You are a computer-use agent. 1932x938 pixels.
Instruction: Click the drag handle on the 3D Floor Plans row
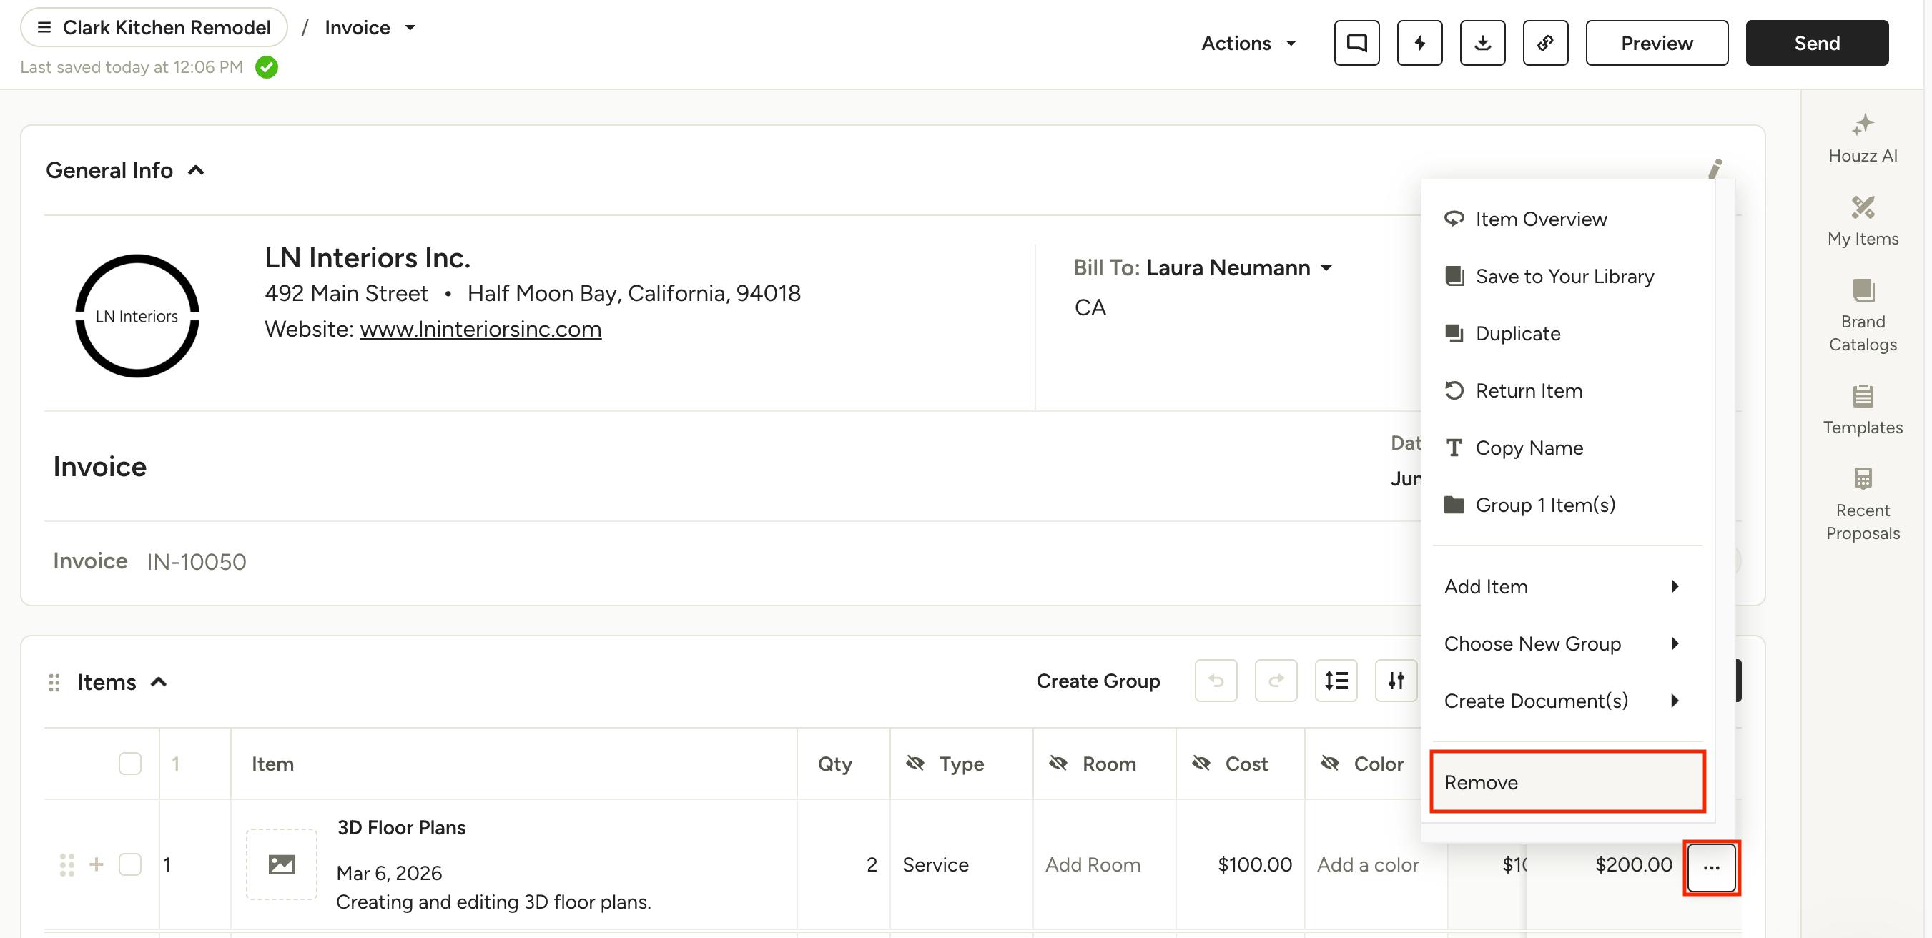click(66, 864)
